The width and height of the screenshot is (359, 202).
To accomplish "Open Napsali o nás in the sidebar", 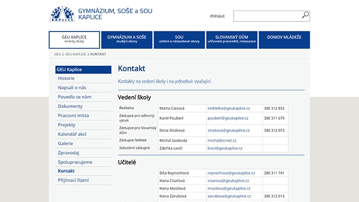I will [x=72, y=88].
